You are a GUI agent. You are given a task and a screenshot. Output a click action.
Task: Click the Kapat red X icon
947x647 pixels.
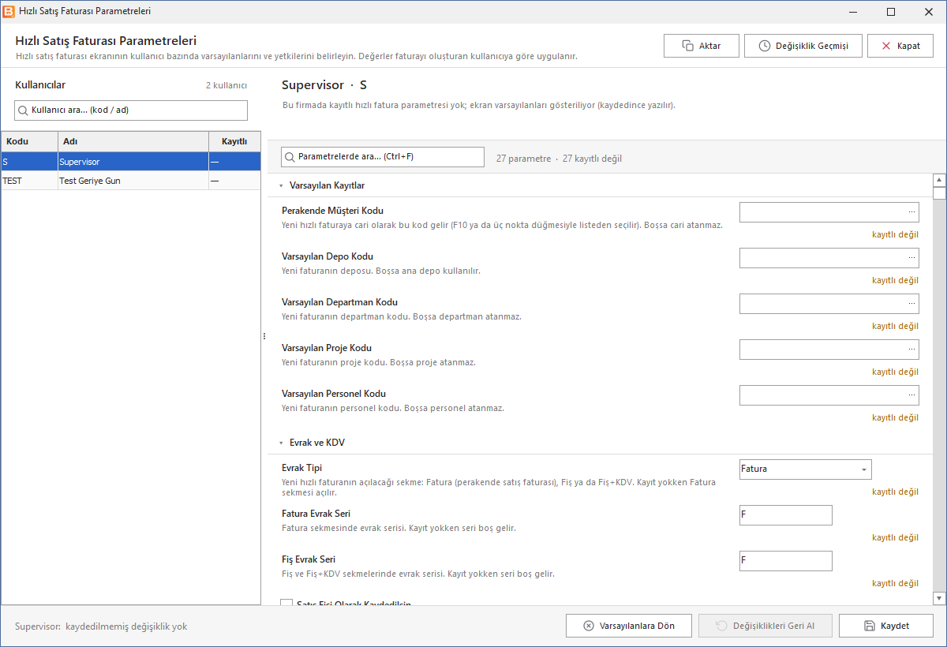pyautogui.click(x=887, y=46)
